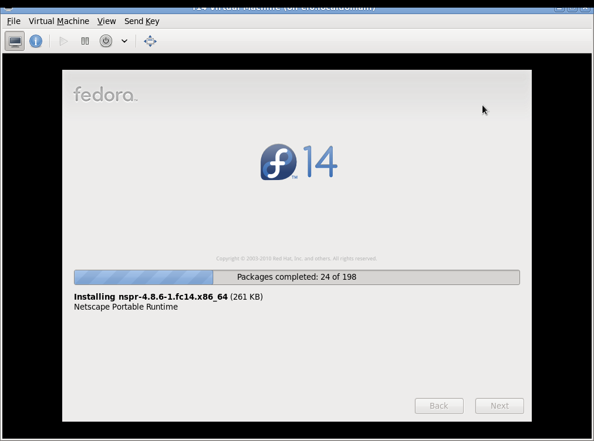594x441 pixels.
Task: Click the Red Hat copyright notice text
Action: pos(296,259)
